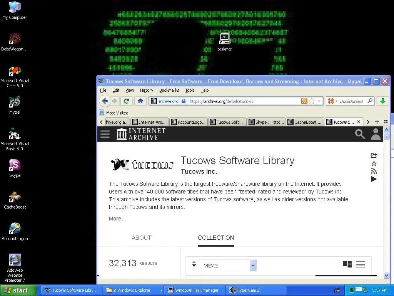Click the search magnifier in DuckDuckGo box
Screen dimensions: 394x296
click(370, 101)
